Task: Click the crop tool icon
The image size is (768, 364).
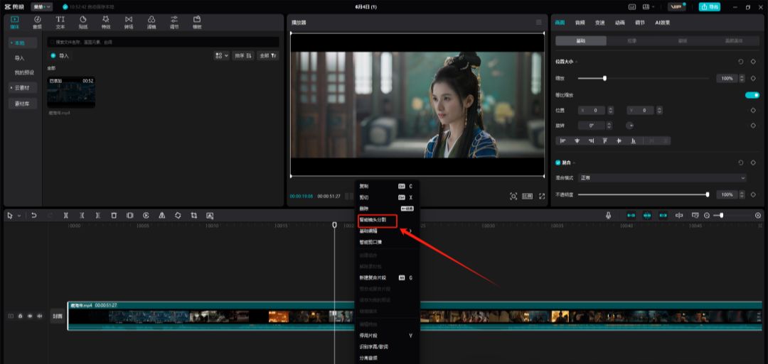Action: [194, 215]
